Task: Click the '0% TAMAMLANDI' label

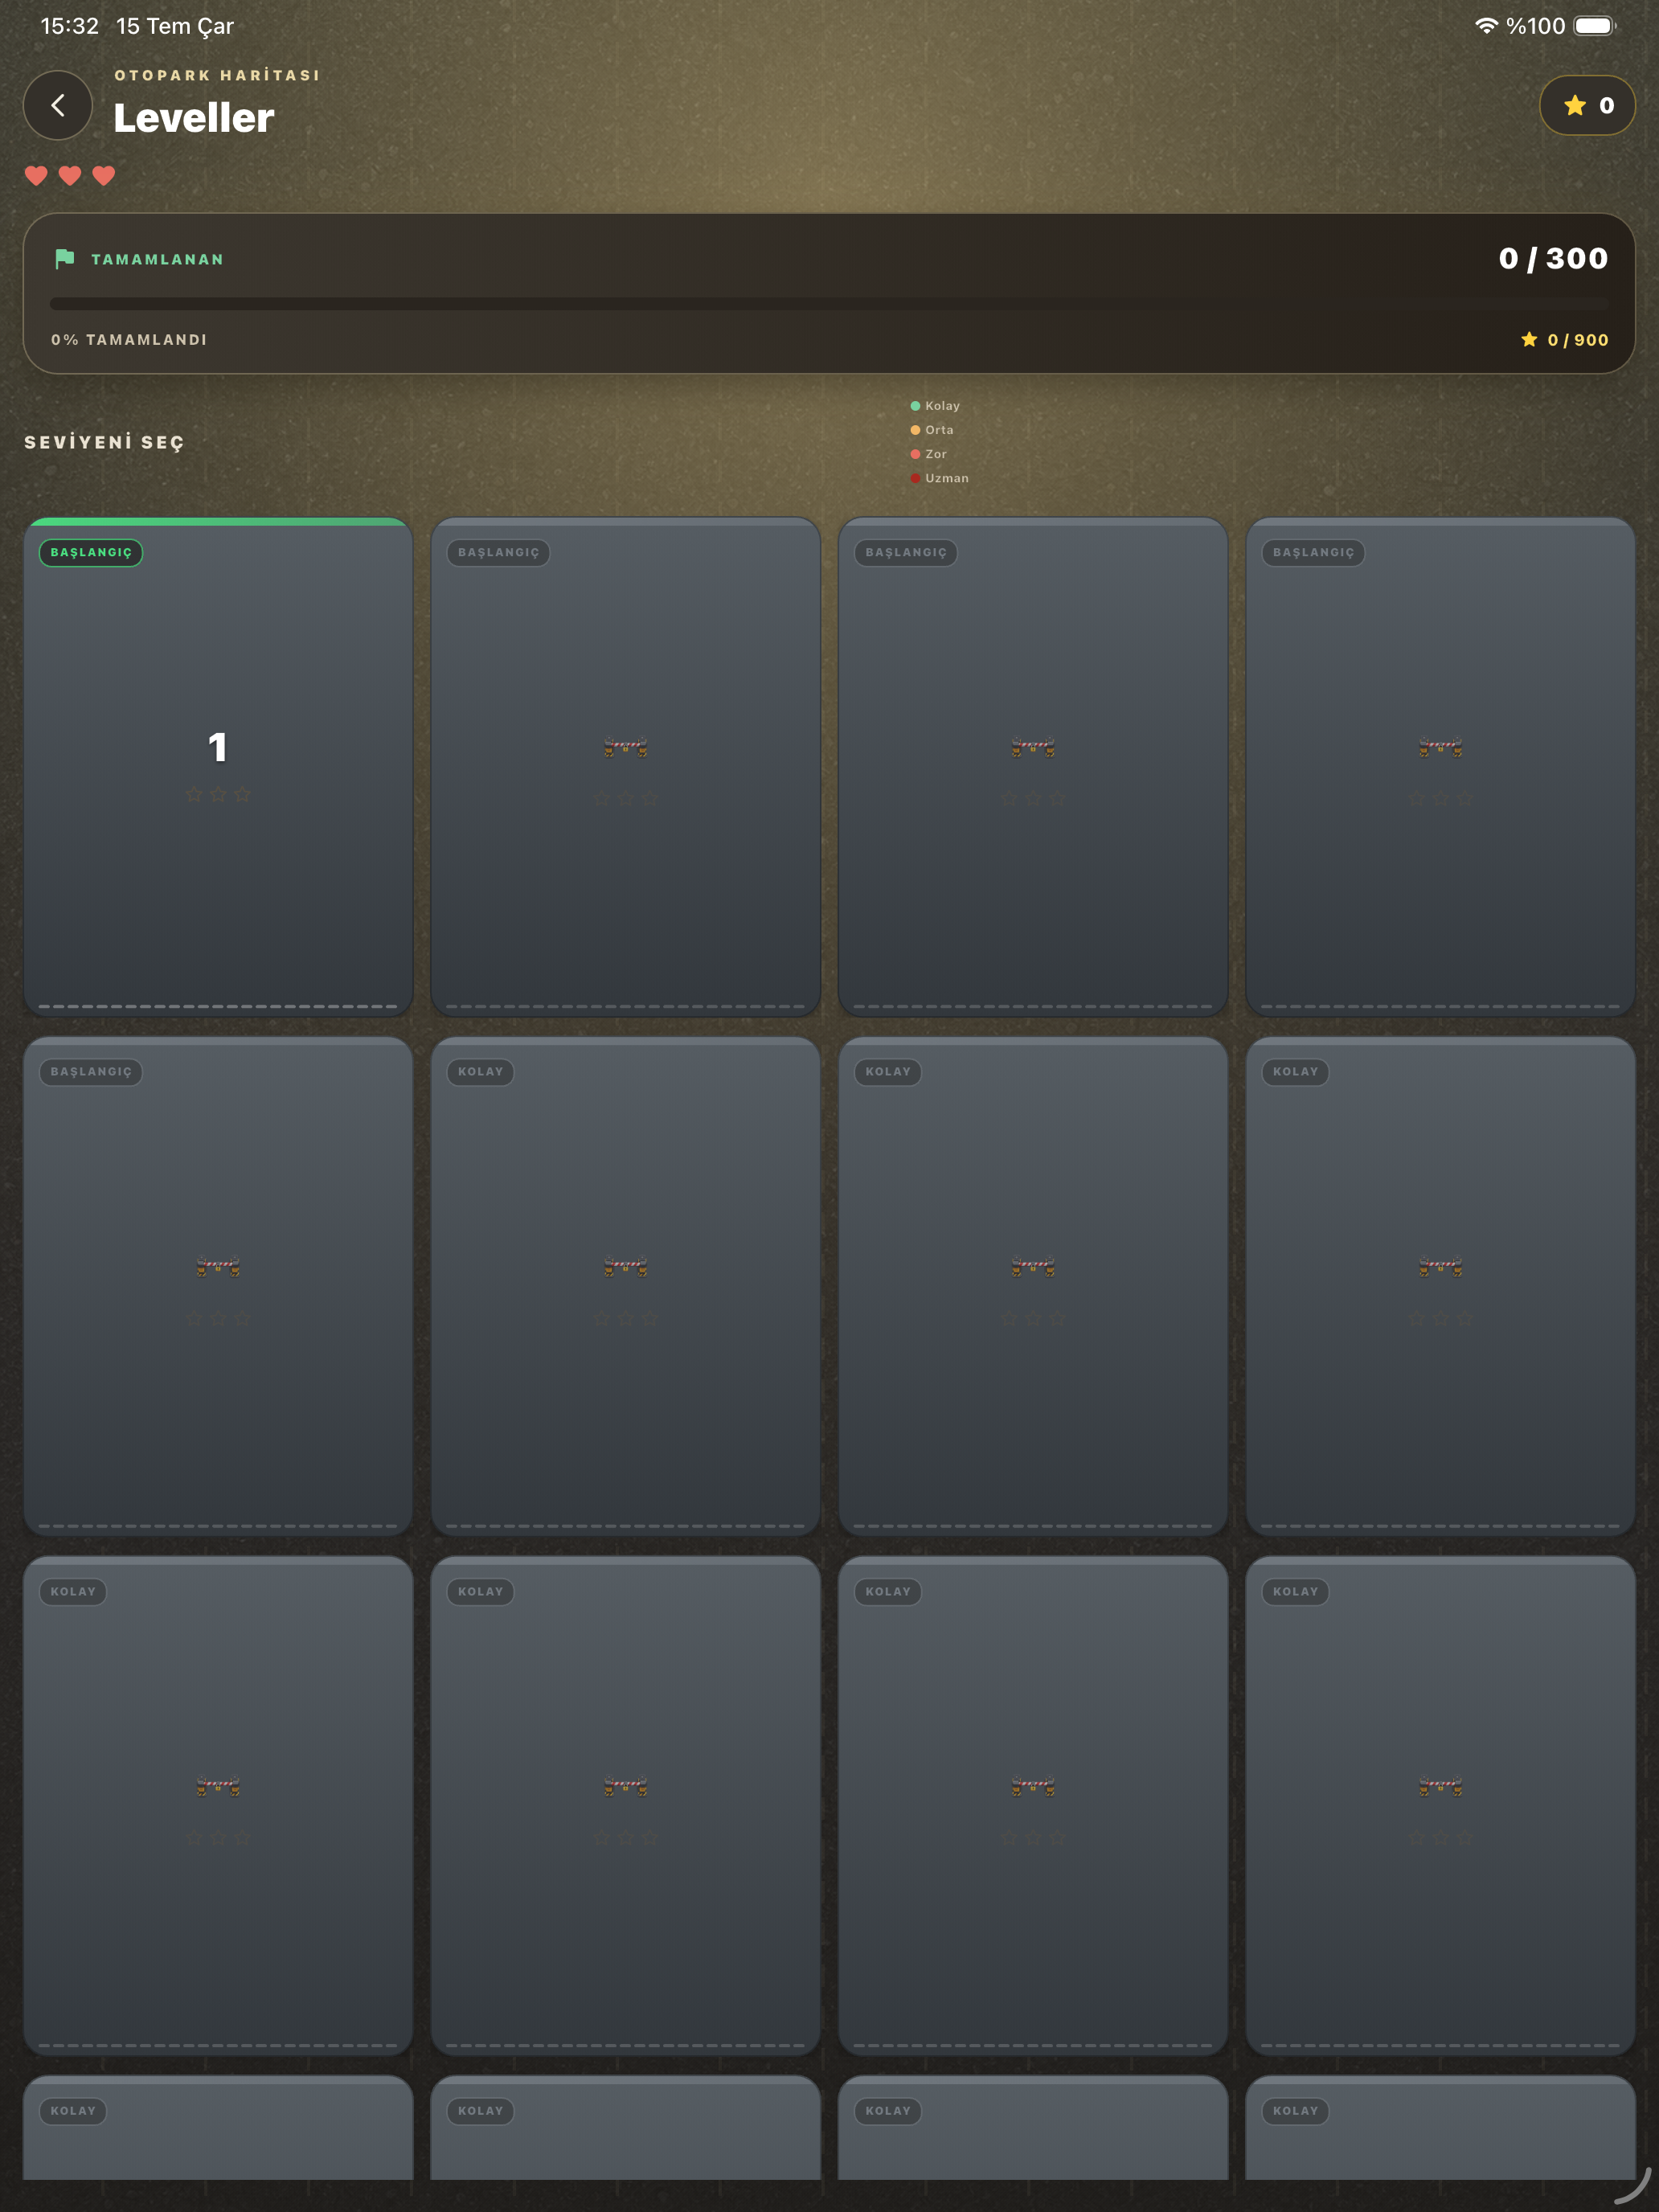Action: tap(129, 340)
